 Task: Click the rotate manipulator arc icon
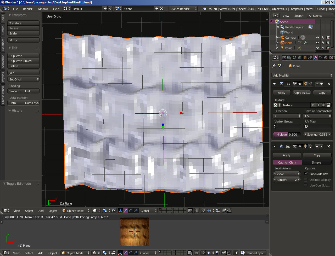coord(131,211)
